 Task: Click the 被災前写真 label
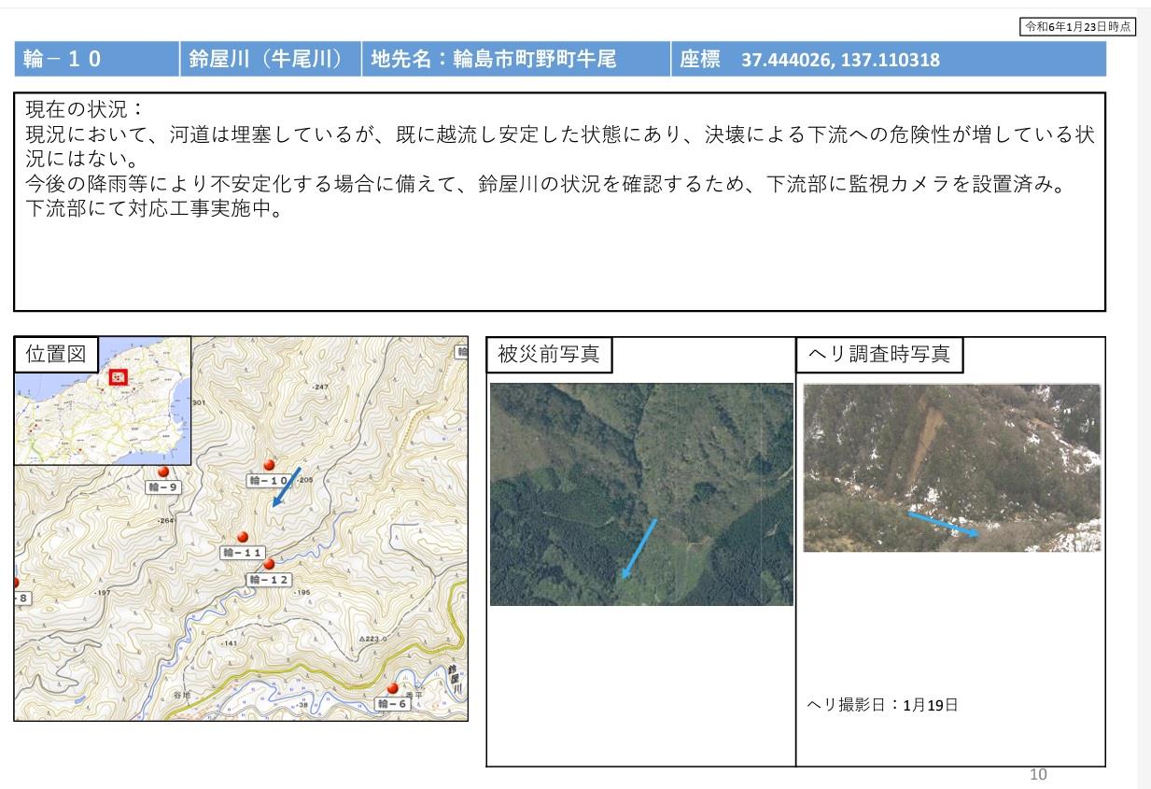tap(549, 355)
